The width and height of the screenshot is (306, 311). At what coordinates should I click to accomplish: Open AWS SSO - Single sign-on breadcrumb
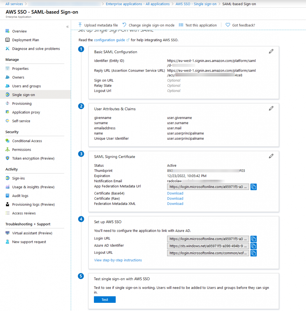196,4
